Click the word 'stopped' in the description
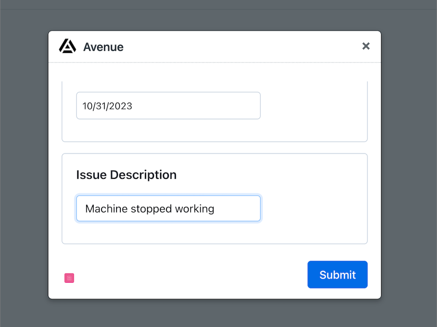 tap(151, 209)
